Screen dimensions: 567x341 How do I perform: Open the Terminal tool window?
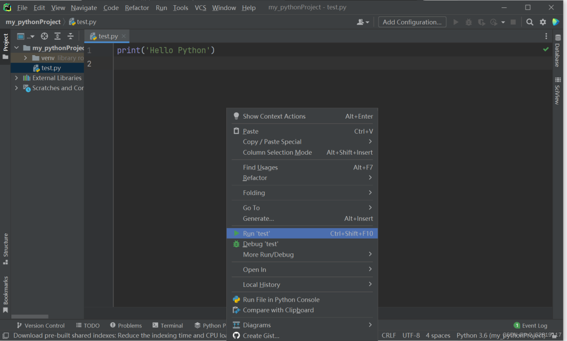click(167, 325)
